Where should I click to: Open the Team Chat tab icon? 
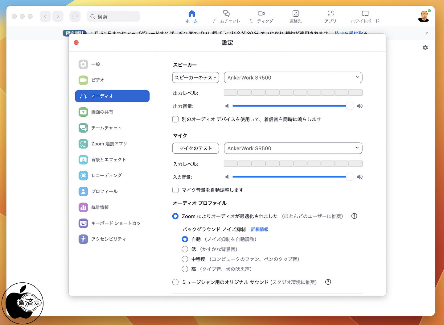point(226,14)
